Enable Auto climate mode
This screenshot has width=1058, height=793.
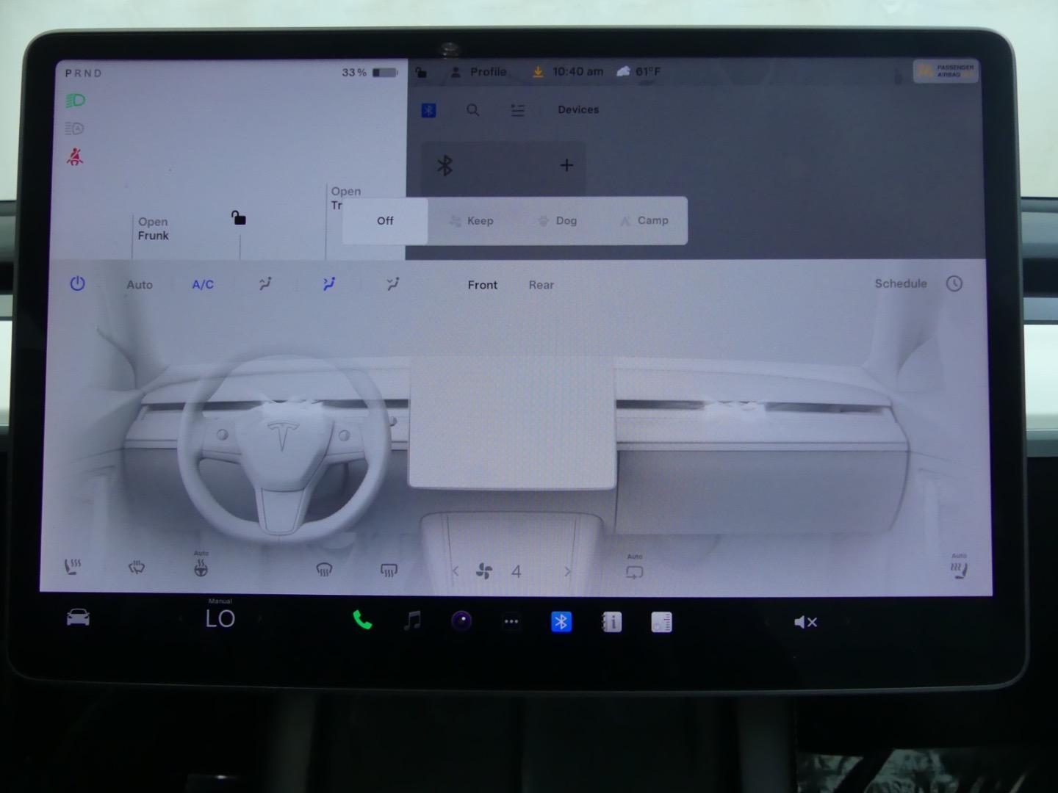[x=140, y=285]
